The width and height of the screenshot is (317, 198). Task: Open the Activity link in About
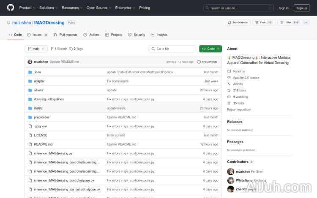pyautogui.click(x=238, y=84)
